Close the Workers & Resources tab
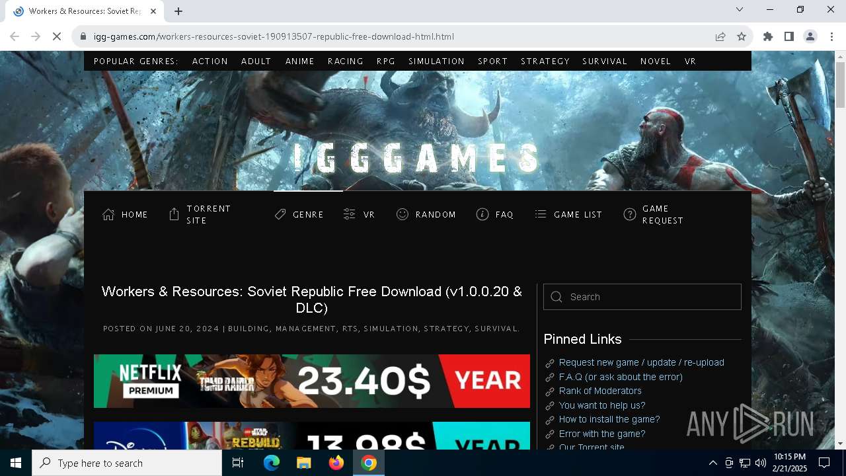 [x=153, y=11]
